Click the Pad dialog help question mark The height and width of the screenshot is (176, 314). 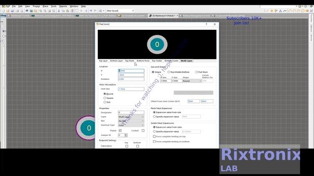[x=206, y=24]
